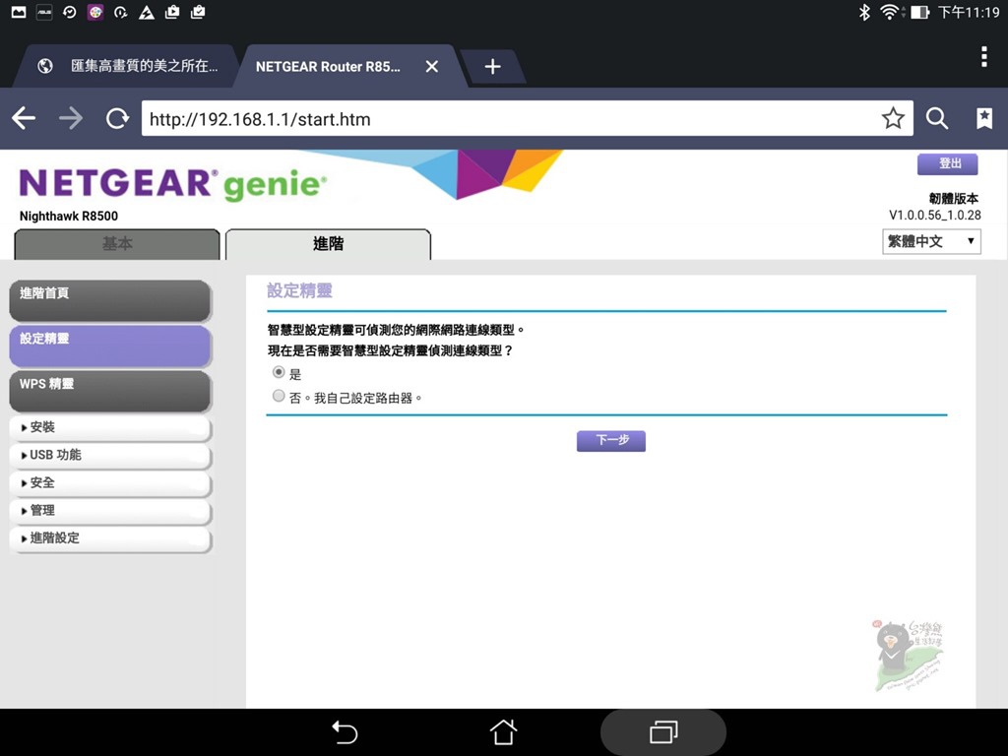Go back with the browser back arrow
The image size is (1008, 756).
click(24, 118)
